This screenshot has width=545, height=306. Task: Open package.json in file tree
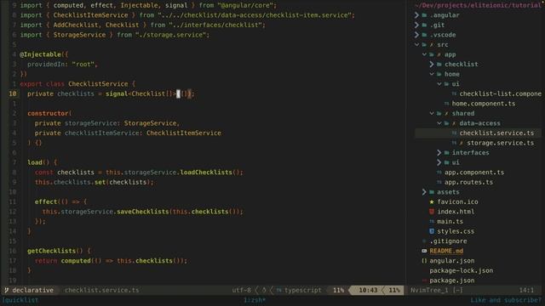(452, 280)
